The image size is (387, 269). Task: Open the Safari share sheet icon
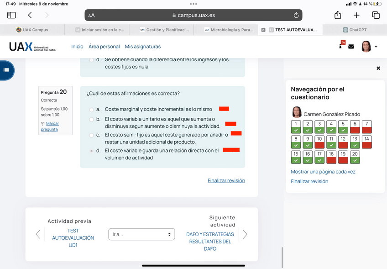point(338,15)
